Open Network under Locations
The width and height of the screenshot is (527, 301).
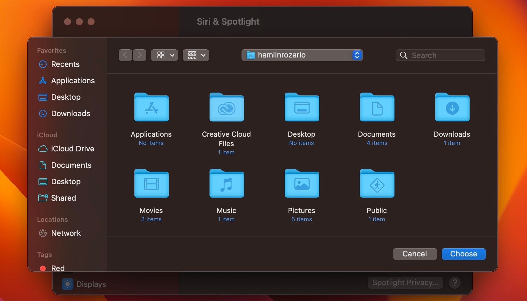tap(66, 233)
